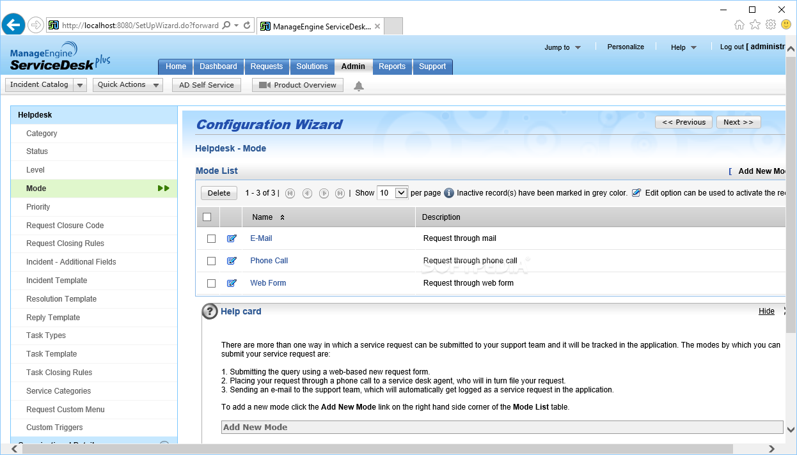The image size is (797, 455).
Task: Select Custom Triggers in sidebar
Action: 54,428
